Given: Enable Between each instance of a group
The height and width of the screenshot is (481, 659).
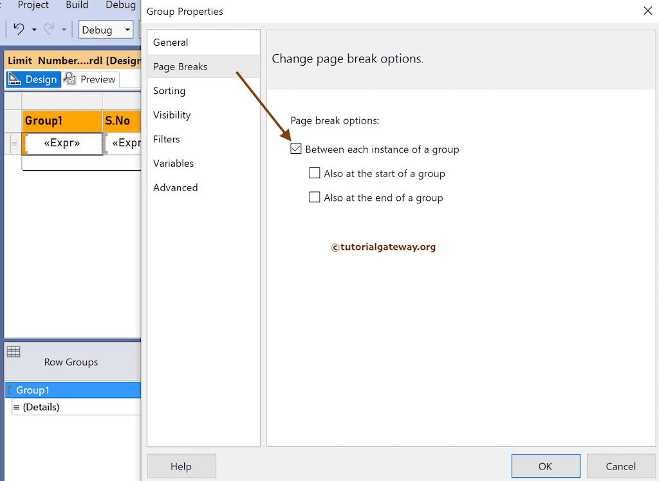Looking at the screenshot, I should 296,148.
